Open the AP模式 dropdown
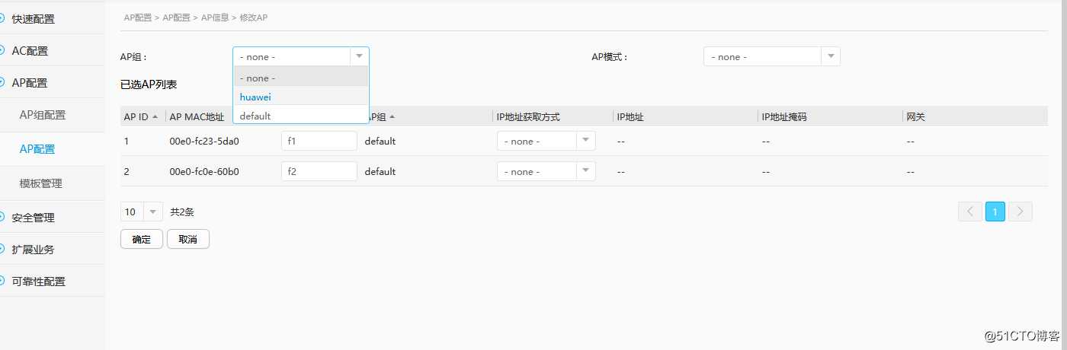Viewport: 1067px width, 350px height. 771,56
